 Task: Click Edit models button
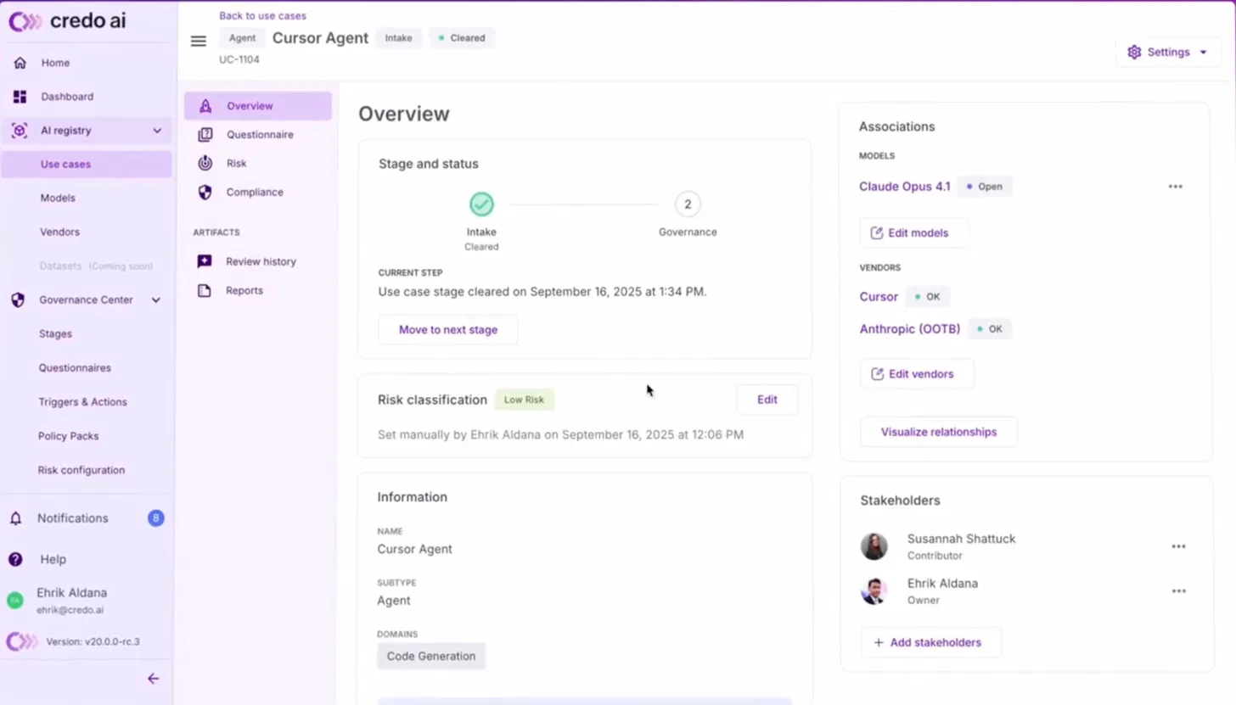coord(913,232)
